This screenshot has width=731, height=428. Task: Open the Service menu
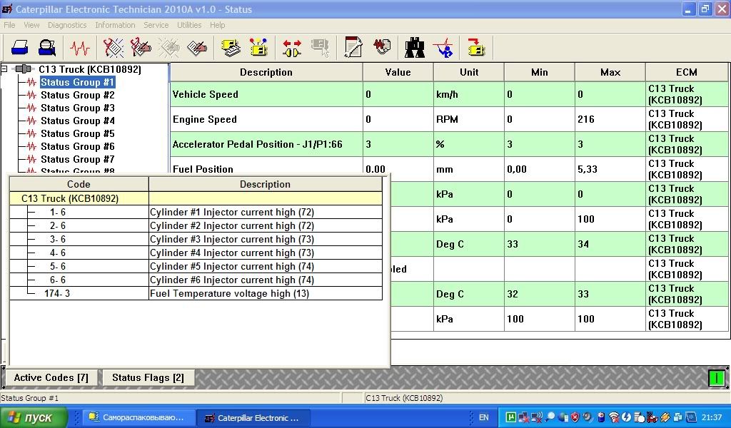pos(156,25)
